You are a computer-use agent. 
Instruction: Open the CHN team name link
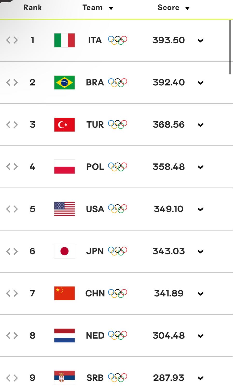(x=95, y=293)
